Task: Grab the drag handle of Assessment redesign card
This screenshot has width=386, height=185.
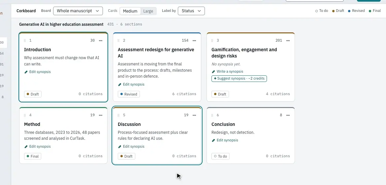Action: [118, 40]
